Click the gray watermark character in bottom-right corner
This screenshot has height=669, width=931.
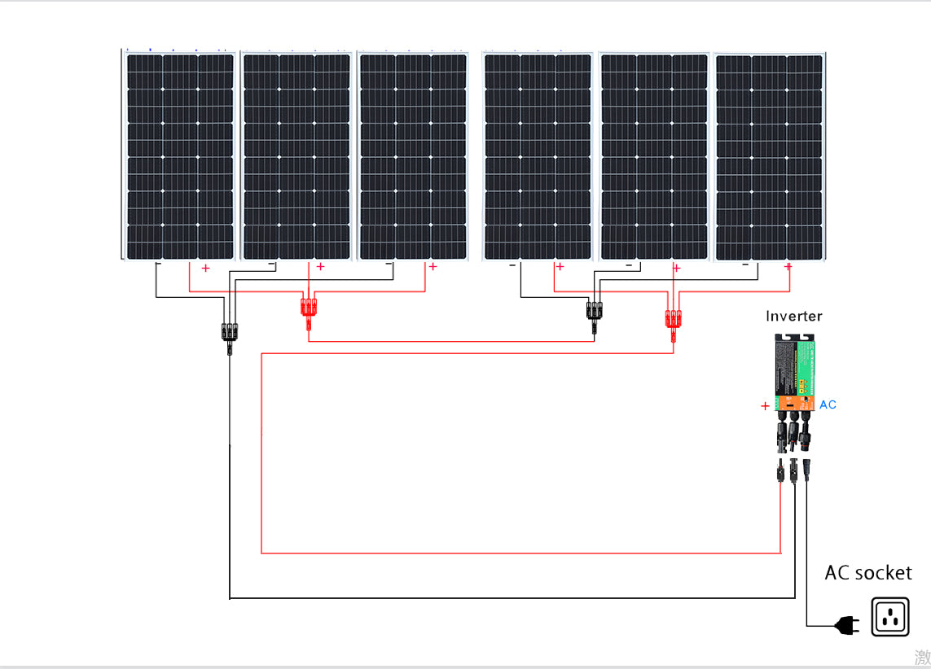point(921,658)
